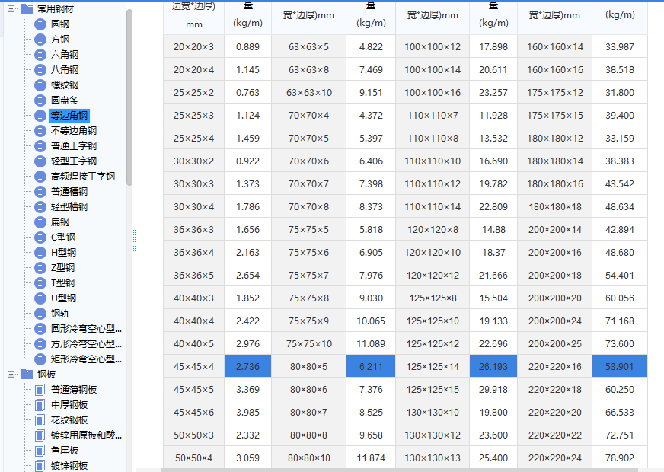Collapse the 常用钢材 tree folder
The width and height of the screenshot is (664, 472).
(11, 8)
